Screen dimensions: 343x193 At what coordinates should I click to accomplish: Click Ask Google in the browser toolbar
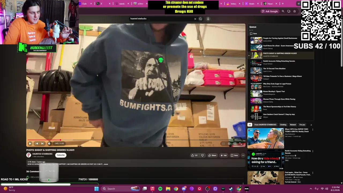click(x=270, y=11)
